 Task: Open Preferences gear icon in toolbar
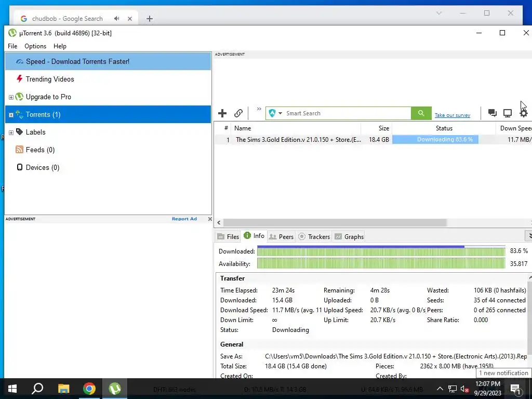pyautogui.click(x=524, y=113)
